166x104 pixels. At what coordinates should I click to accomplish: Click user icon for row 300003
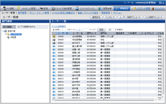click(54, 49)
